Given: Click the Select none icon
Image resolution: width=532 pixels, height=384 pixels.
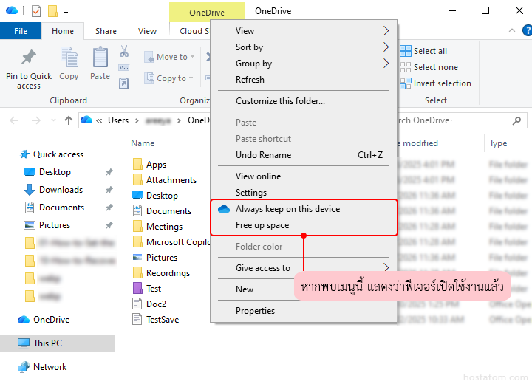Looking at the screenshot, I should [405, 67].
